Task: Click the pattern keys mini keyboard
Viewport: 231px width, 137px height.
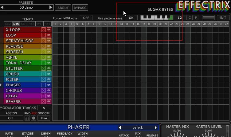Action: (x=157, y=18)
